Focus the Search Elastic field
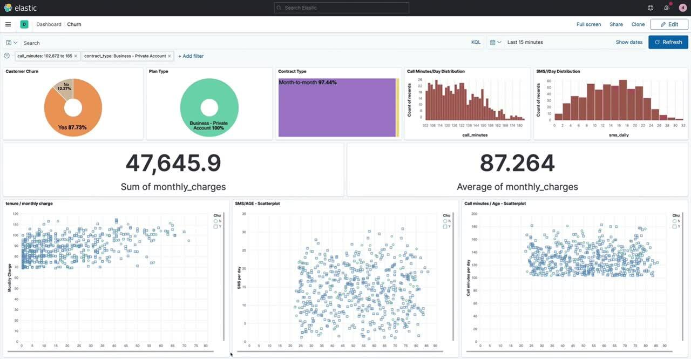This screenshot has width=691, height=359. click(341, 8)
